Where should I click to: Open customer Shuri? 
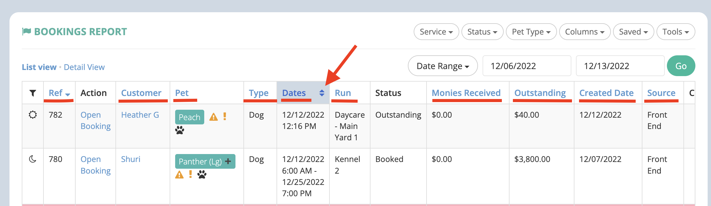click(131, 159)
